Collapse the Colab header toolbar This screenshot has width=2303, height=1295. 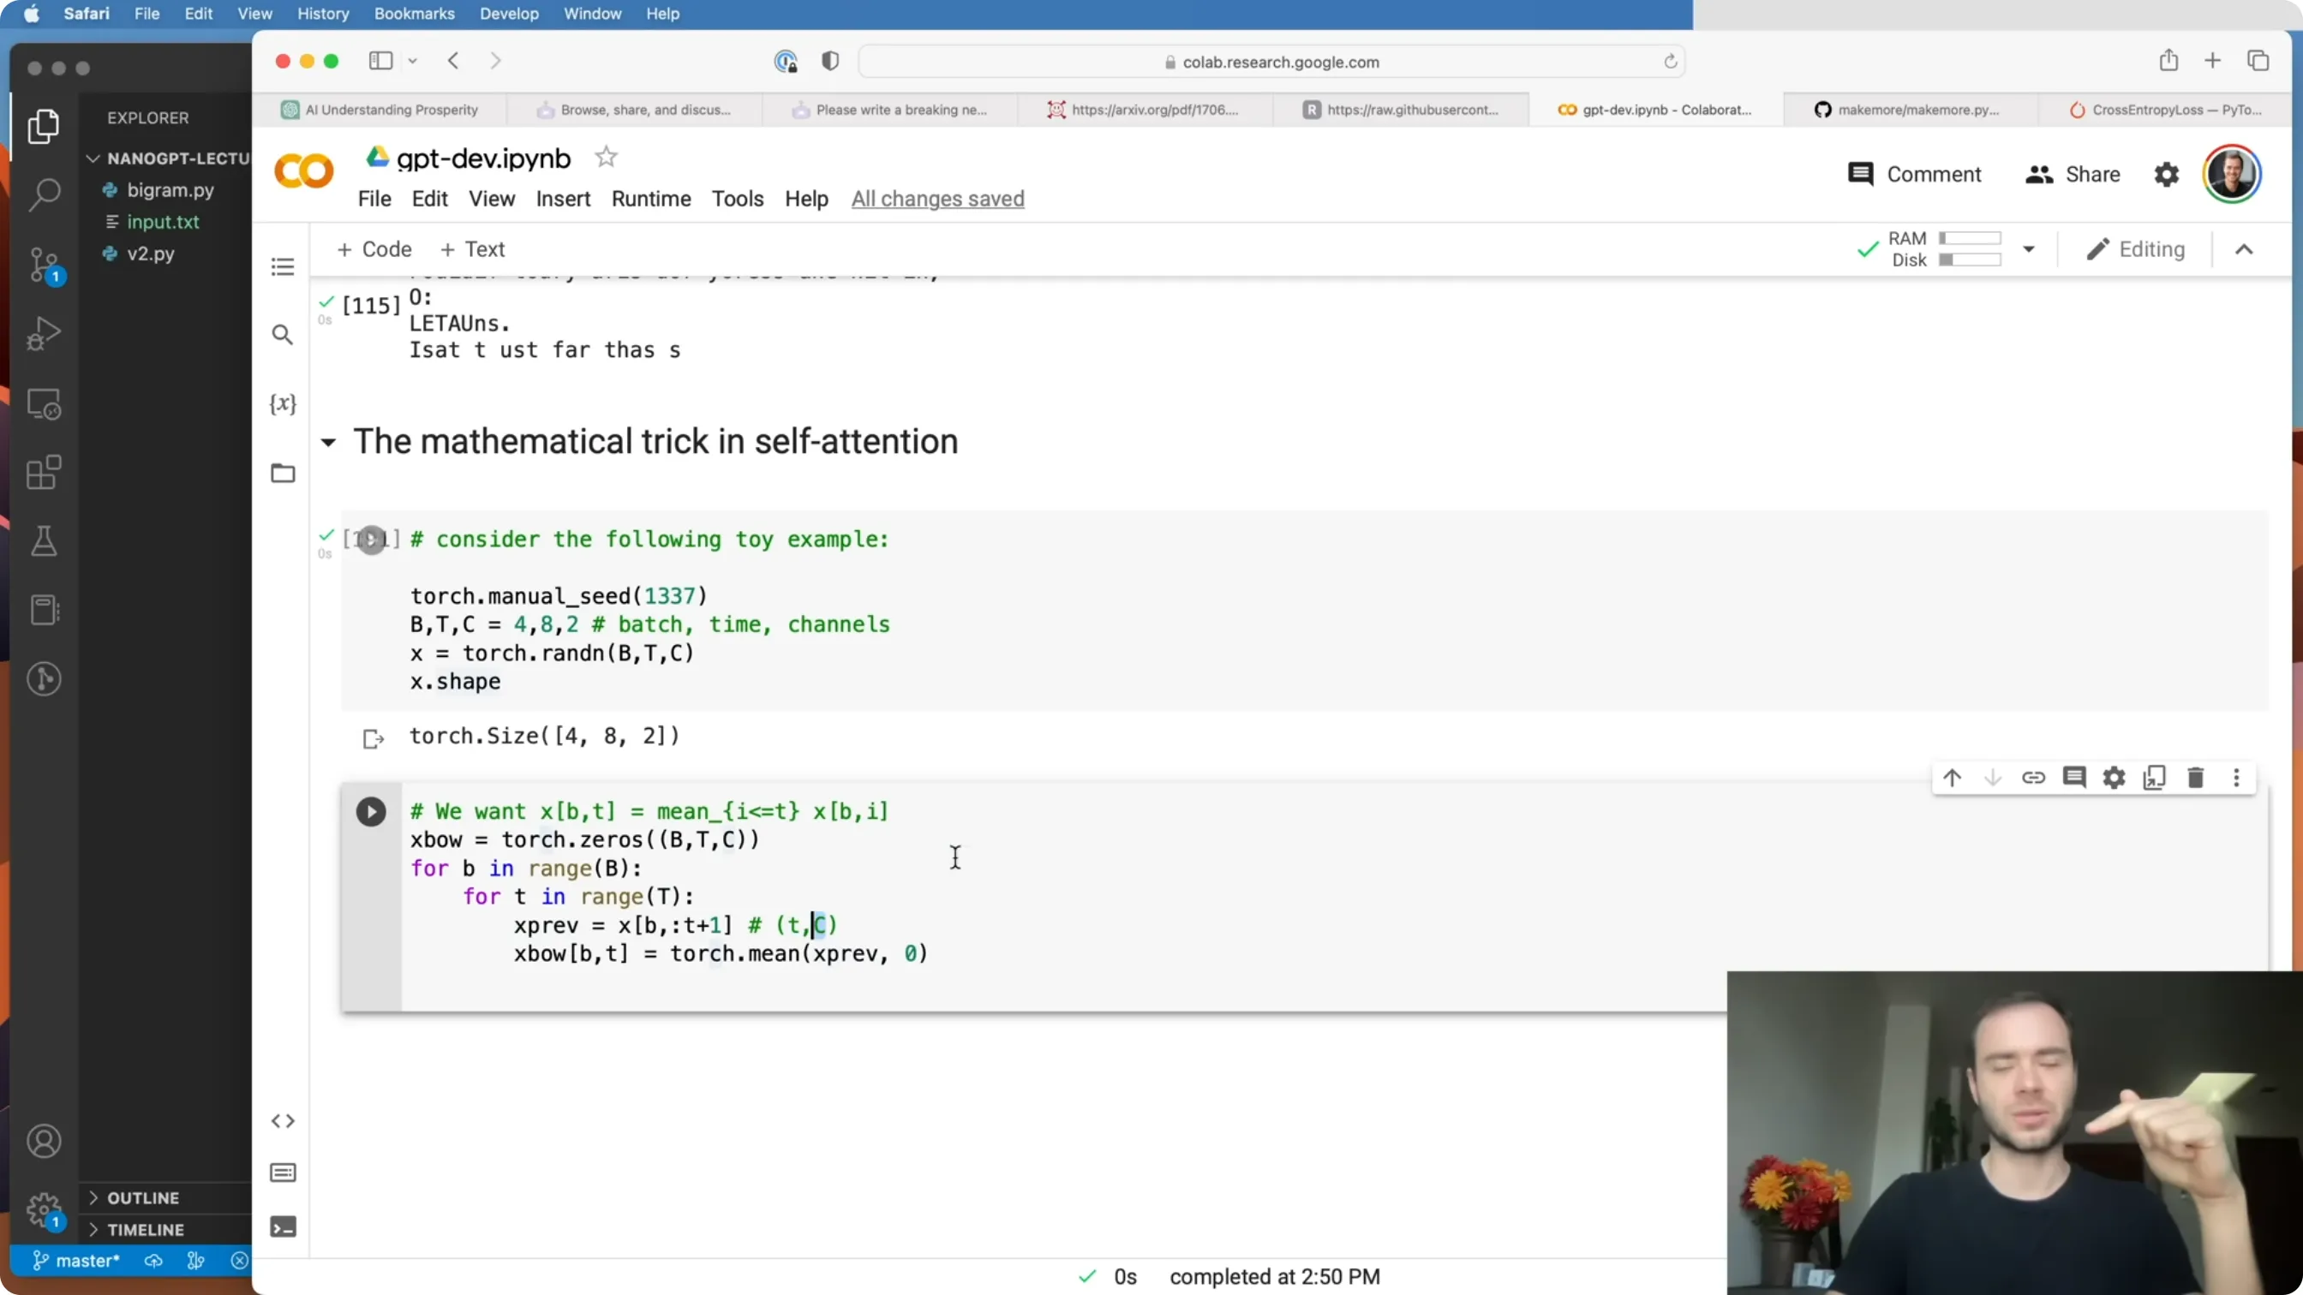[x=2244, y=249]
